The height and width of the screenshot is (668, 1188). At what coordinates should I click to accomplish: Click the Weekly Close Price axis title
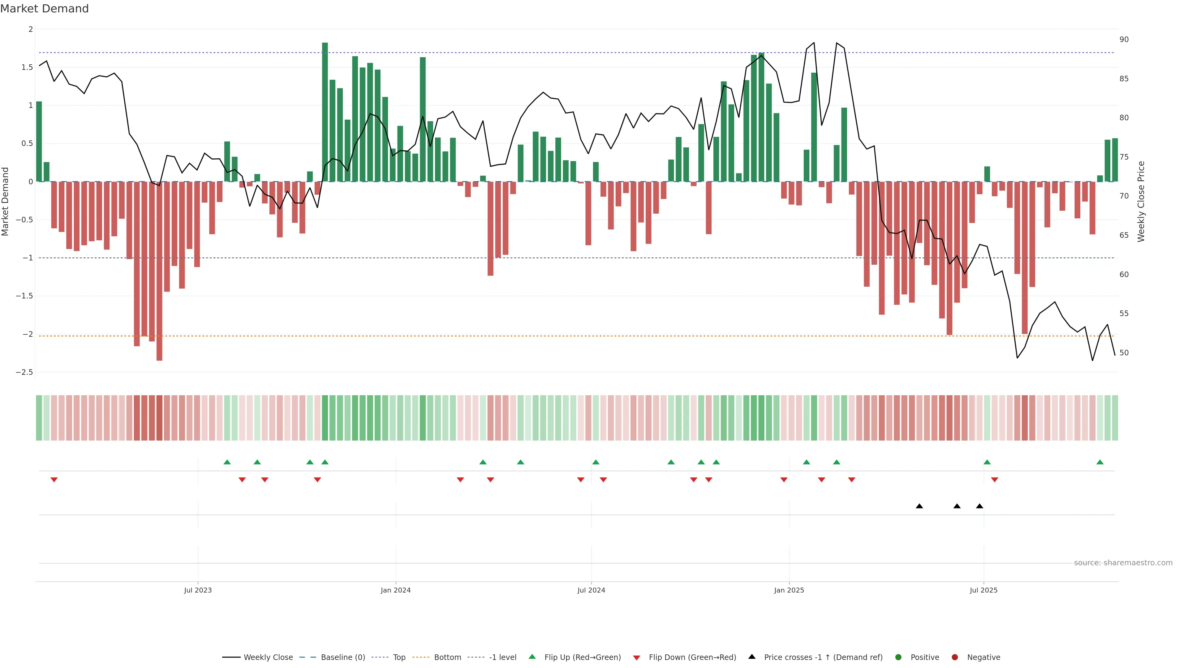pyautogui.click(x=1141, y=201)
